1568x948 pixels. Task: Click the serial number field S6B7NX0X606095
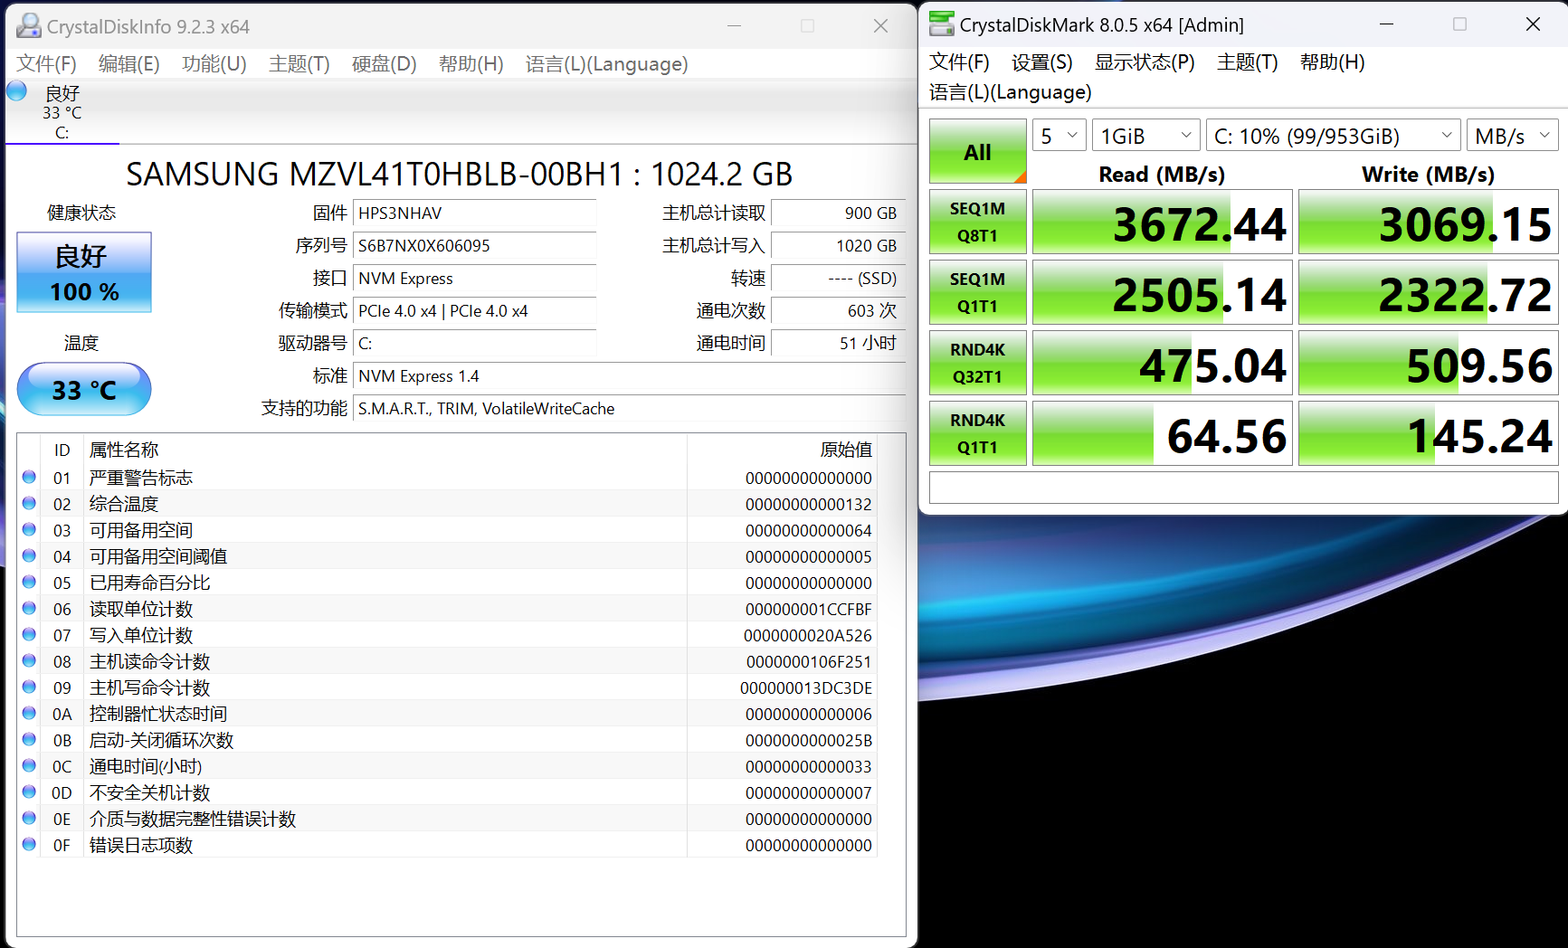pos(475,245)
